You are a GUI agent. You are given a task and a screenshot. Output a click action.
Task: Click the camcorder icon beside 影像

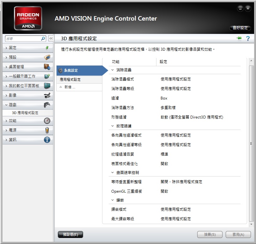[47, 95]
